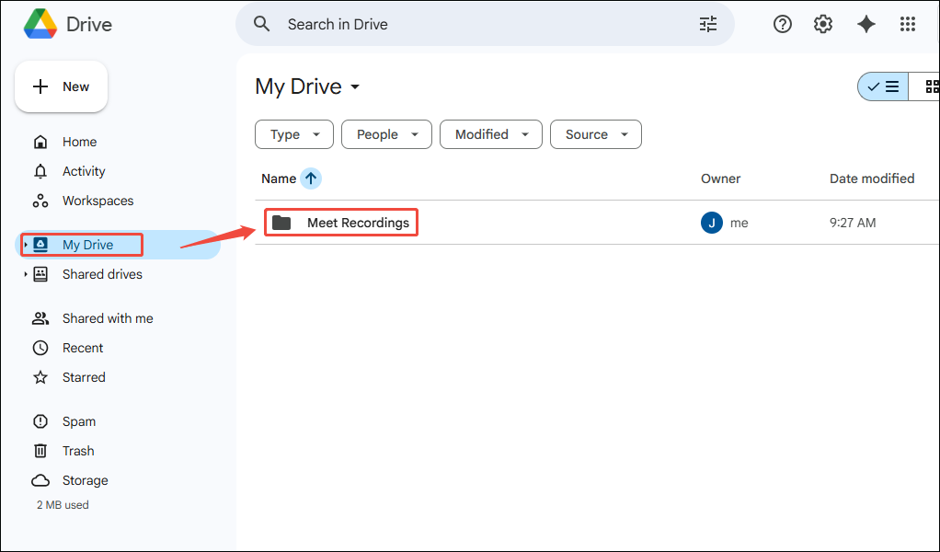
Task: Open the Type filter dropdown
Action: point(293,134)
